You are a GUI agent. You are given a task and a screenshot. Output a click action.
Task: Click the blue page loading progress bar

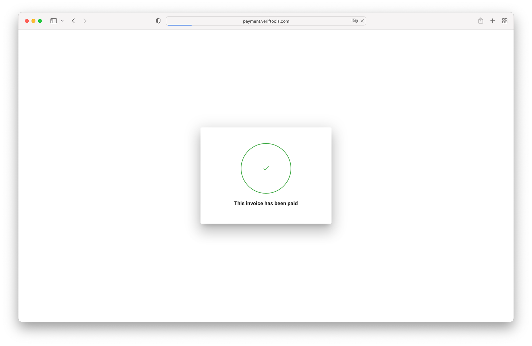[179, 25]
